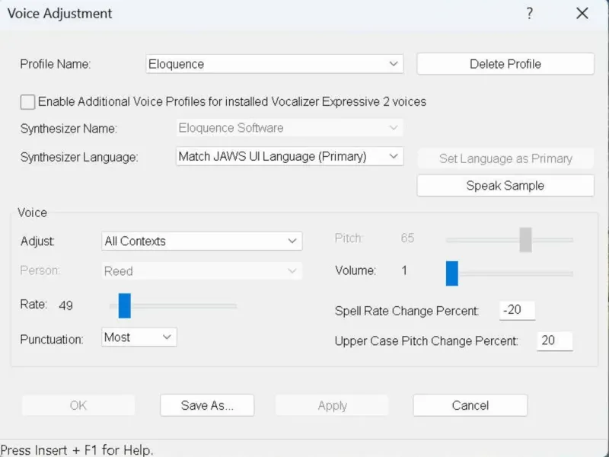This screenshot has height=457, width=609.
Task: Click the Adjust dropdown chevron arrow
Action: 292,241
